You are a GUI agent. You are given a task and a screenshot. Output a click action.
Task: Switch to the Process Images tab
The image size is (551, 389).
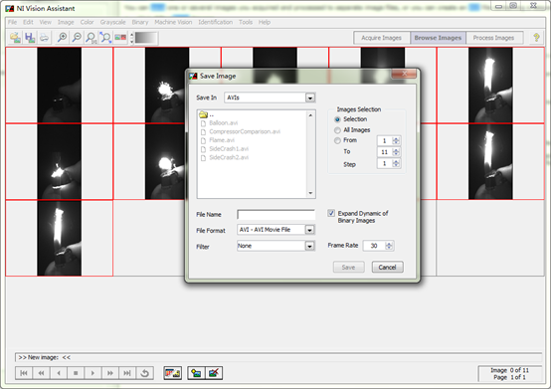click(x=493, y=38)
